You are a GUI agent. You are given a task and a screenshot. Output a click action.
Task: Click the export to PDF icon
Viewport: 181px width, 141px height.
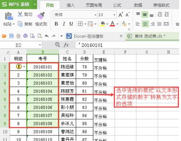[x=18, y=36]
